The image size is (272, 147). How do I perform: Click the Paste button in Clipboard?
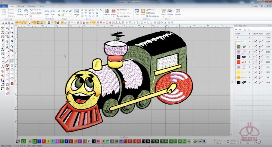(x=4, y=12)
